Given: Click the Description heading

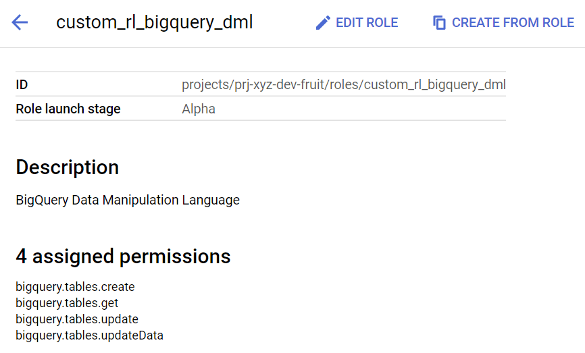Looking at the screenshot, I should (x=68, y=167).
